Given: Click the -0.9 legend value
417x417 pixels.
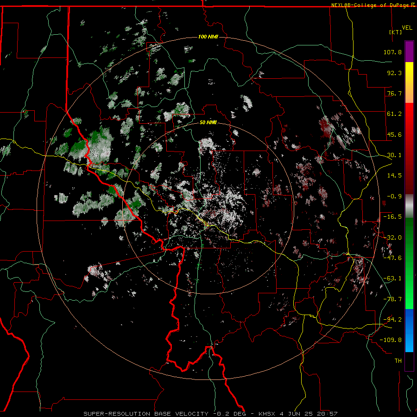Looking at the screenshot, I should 394,196.
